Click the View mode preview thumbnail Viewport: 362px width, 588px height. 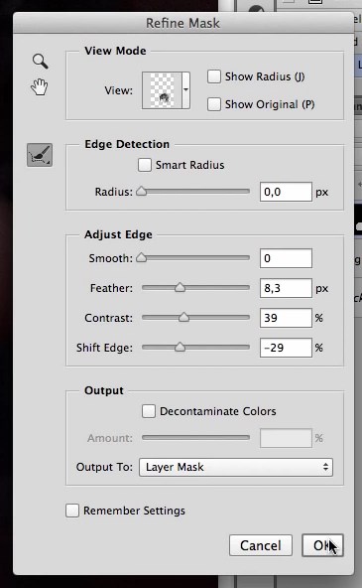(162, 90)
